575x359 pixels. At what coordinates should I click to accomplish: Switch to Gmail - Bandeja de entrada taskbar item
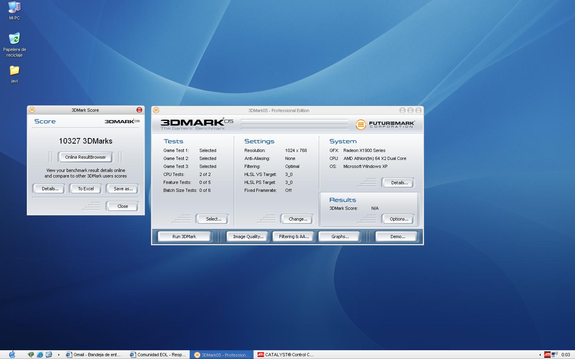tap(93, 354)
